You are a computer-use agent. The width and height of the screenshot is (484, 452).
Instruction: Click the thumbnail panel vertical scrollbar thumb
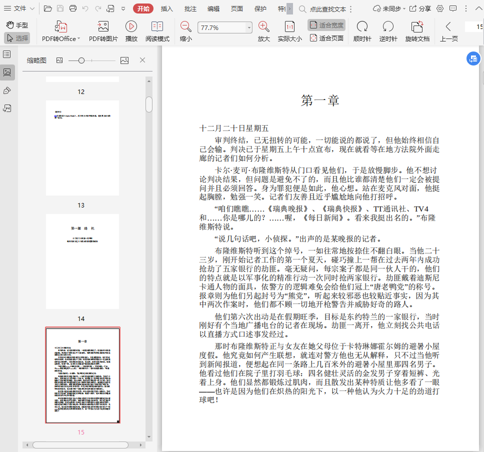pos(149,104)
